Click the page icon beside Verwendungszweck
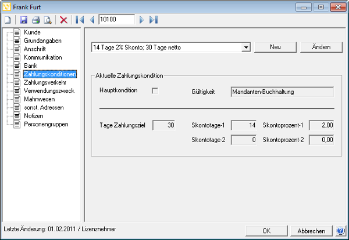This screenshot has height=240, width=349. click(x=17, y=91)
